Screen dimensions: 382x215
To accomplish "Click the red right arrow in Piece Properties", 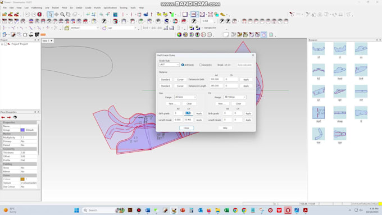I will tap(9, 117).
